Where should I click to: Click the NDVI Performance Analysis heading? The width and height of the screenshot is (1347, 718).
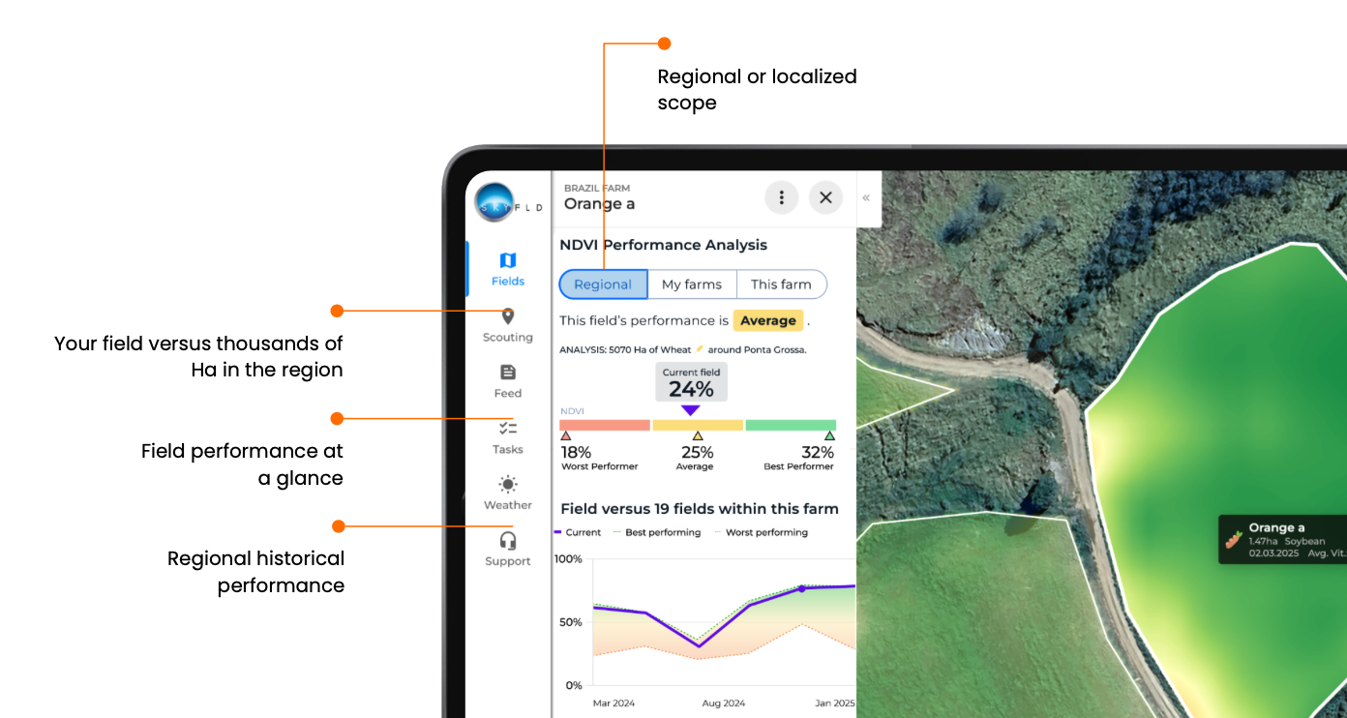coord(664,245)
